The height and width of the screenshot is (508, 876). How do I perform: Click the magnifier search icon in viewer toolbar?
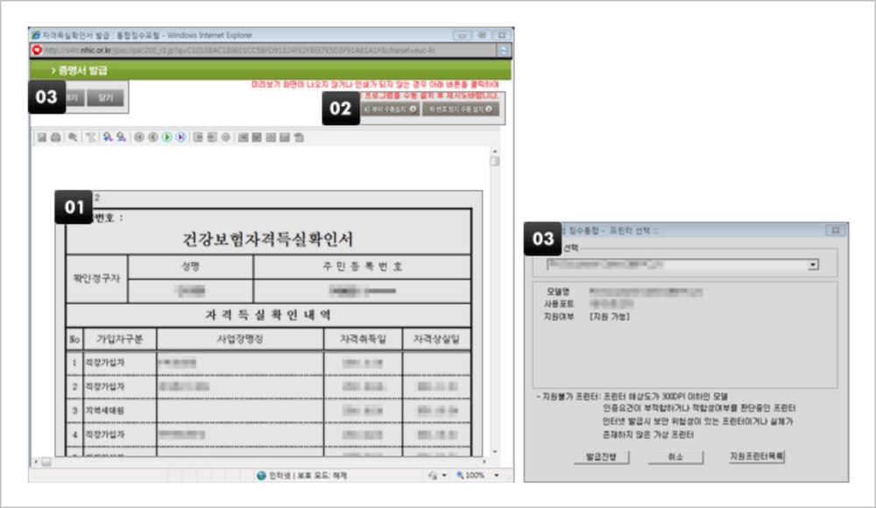click(73, 137)
